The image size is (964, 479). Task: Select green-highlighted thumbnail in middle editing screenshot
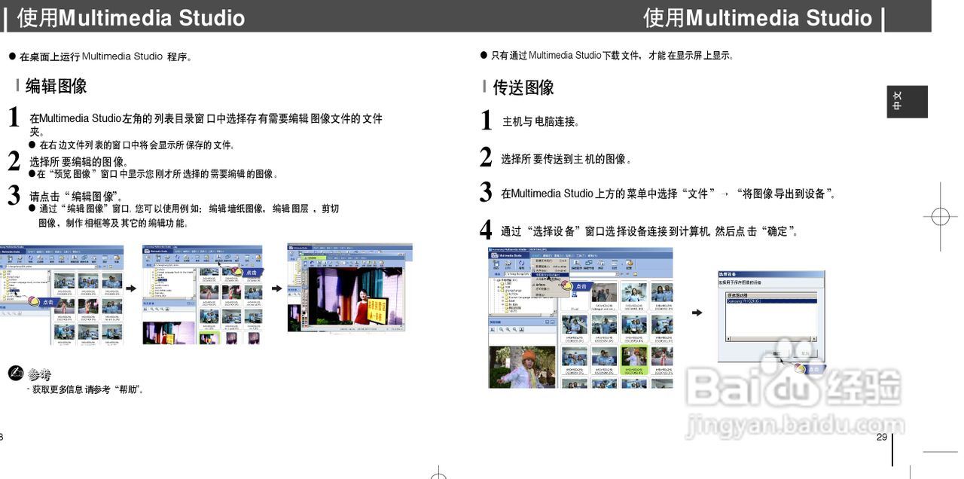(x=209, y=337)
